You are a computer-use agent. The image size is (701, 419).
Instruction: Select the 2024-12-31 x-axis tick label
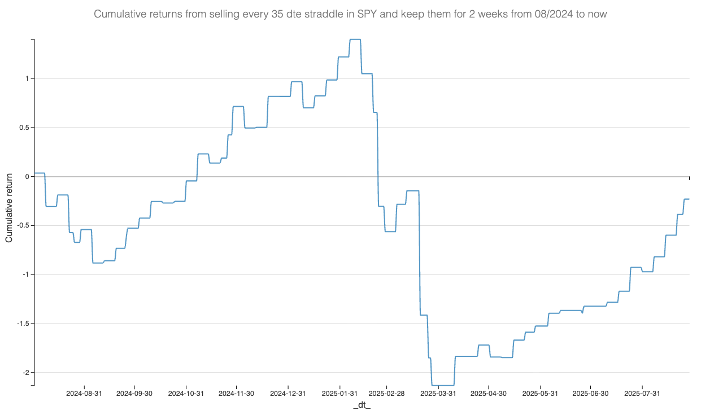(288, 394)
